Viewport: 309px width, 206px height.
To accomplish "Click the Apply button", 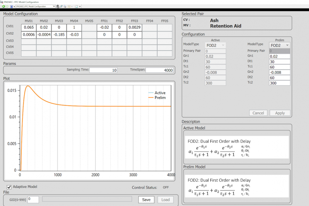I will point(280,113).
